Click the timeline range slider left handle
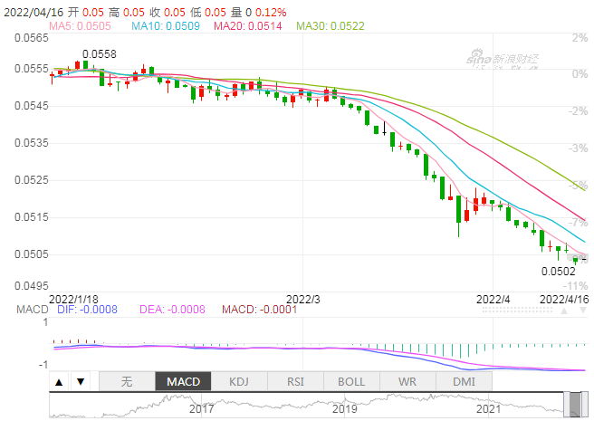The width and height of the screenshot is (594, 421). pos(565,405)
